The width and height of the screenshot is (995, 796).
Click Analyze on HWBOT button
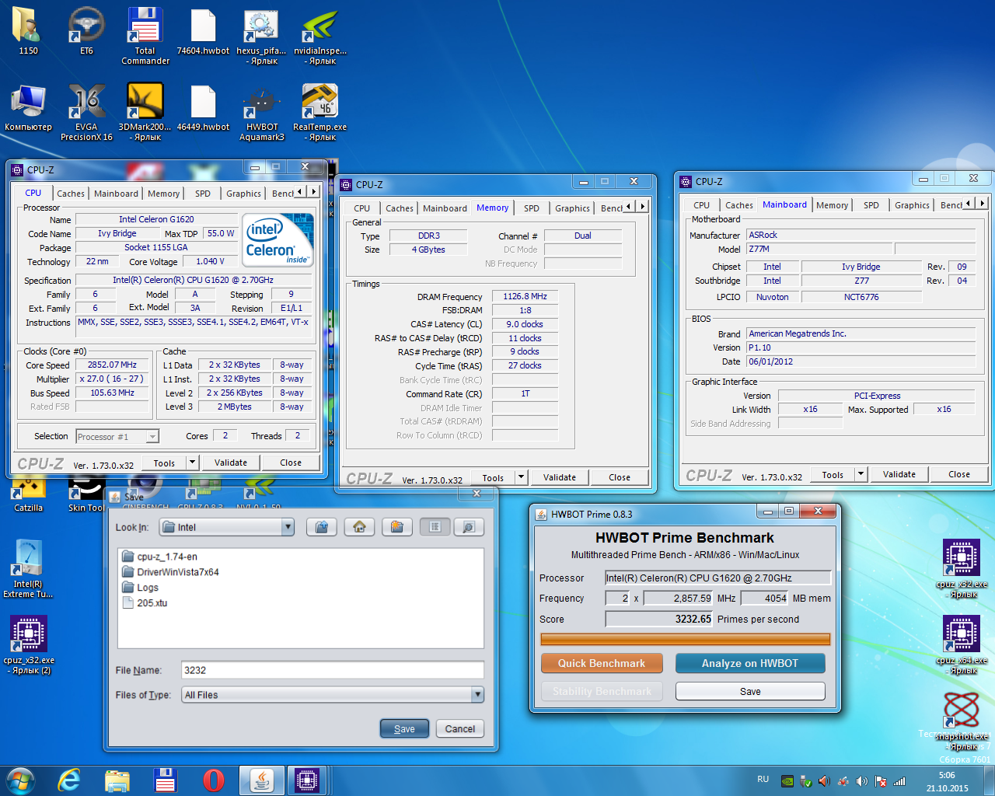click(x=750, y=663)
